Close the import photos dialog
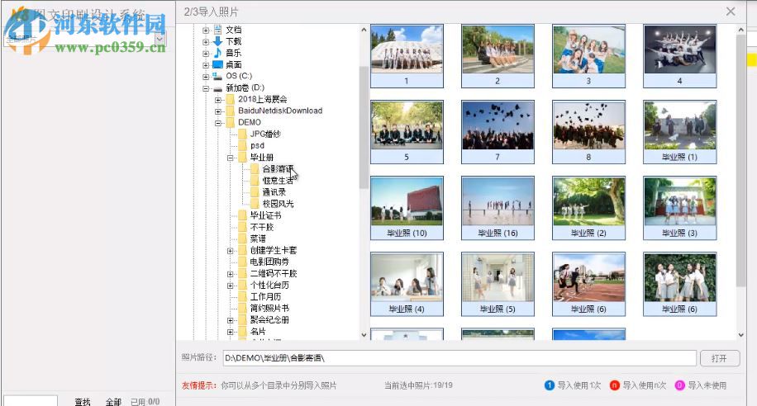 [x=731, y=12]
